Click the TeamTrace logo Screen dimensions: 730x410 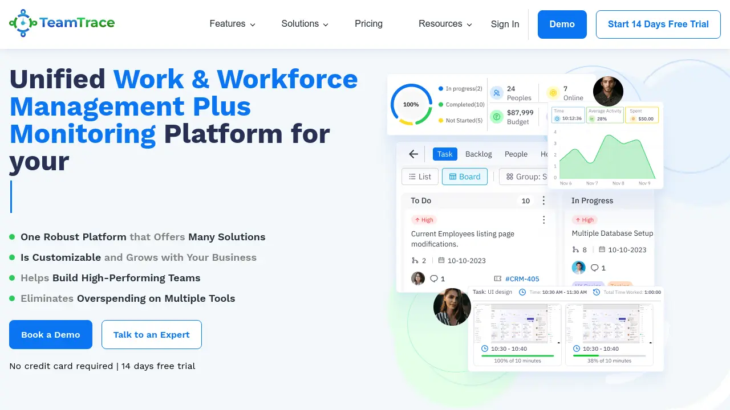[x=62, y=23]
